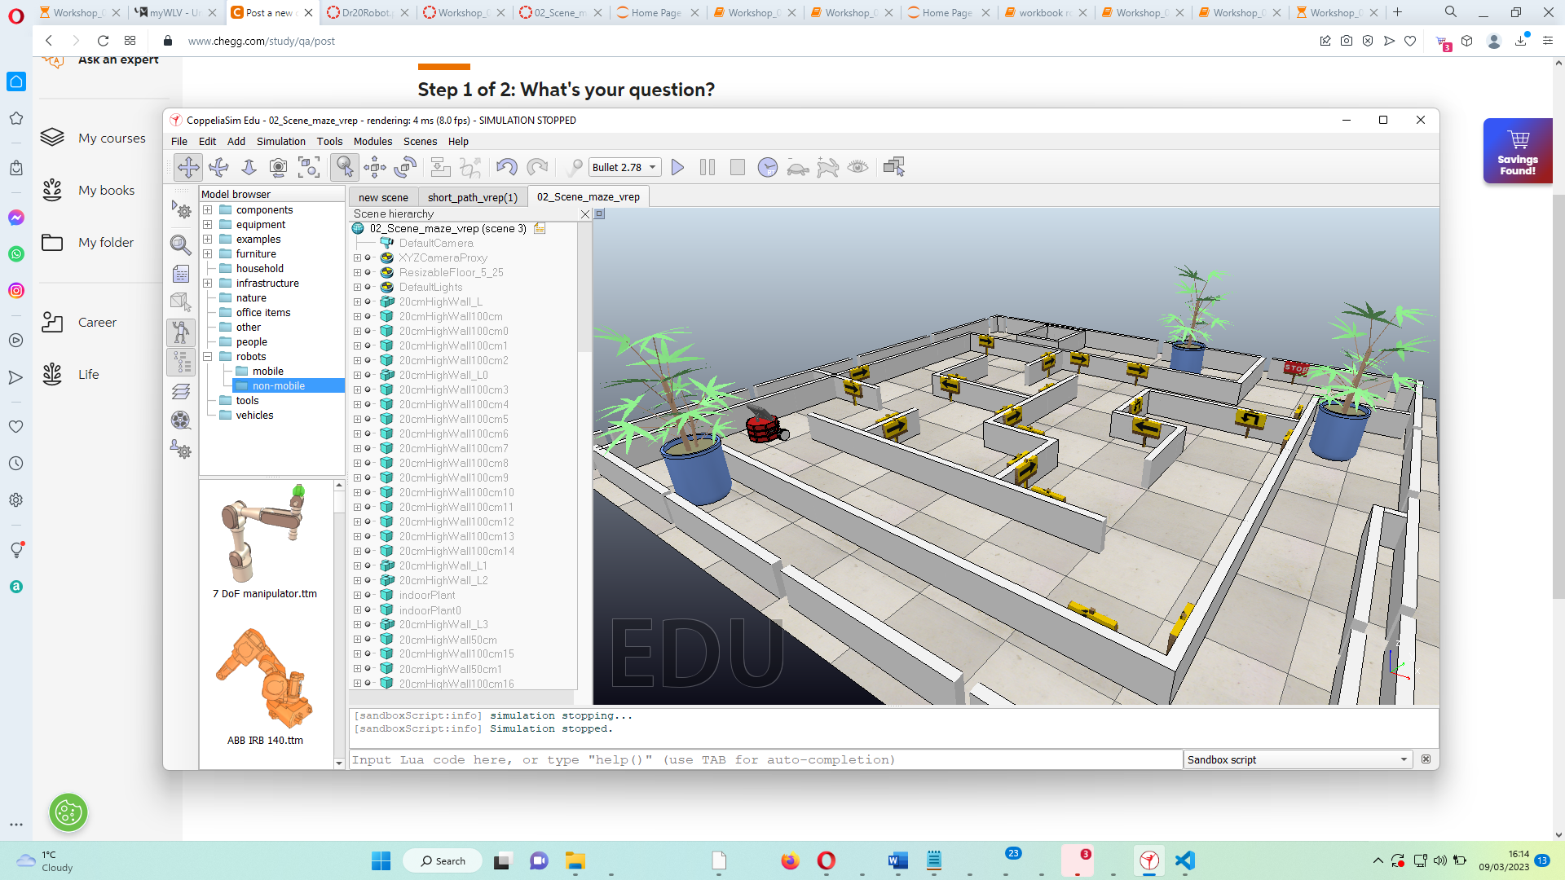Stop the simulation
This screenshot has width=1565, height=880.
pyautogui.click(x=738, y=167)
